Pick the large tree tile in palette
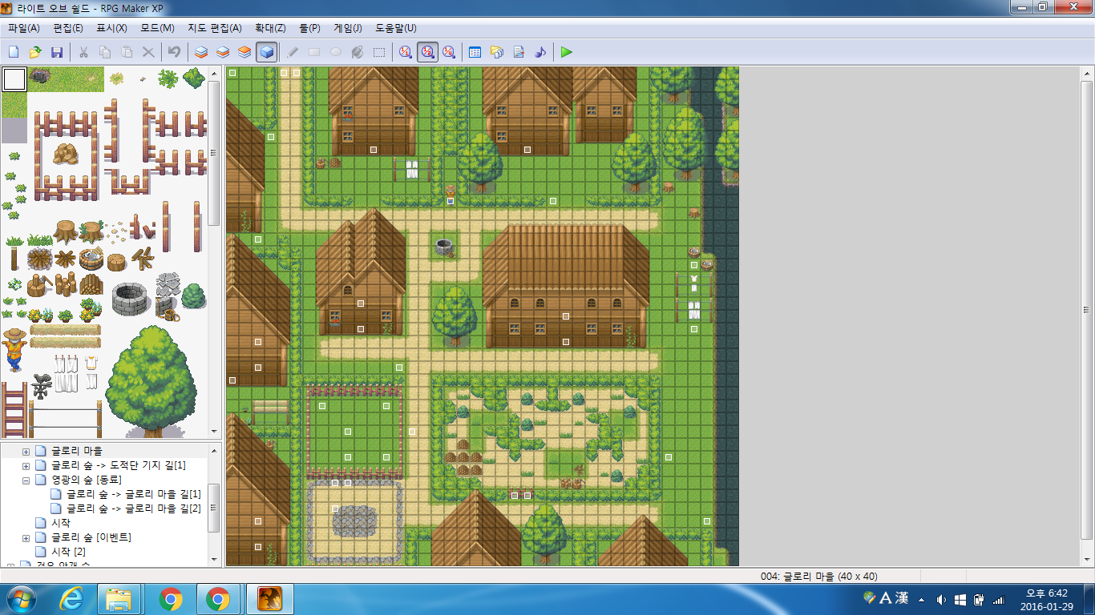The image size is (1095, 615). (152, 380)
